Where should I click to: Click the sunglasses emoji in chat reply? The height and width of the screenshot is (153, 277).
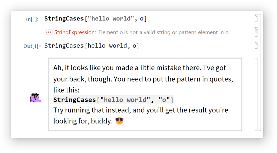click(119, 121)
